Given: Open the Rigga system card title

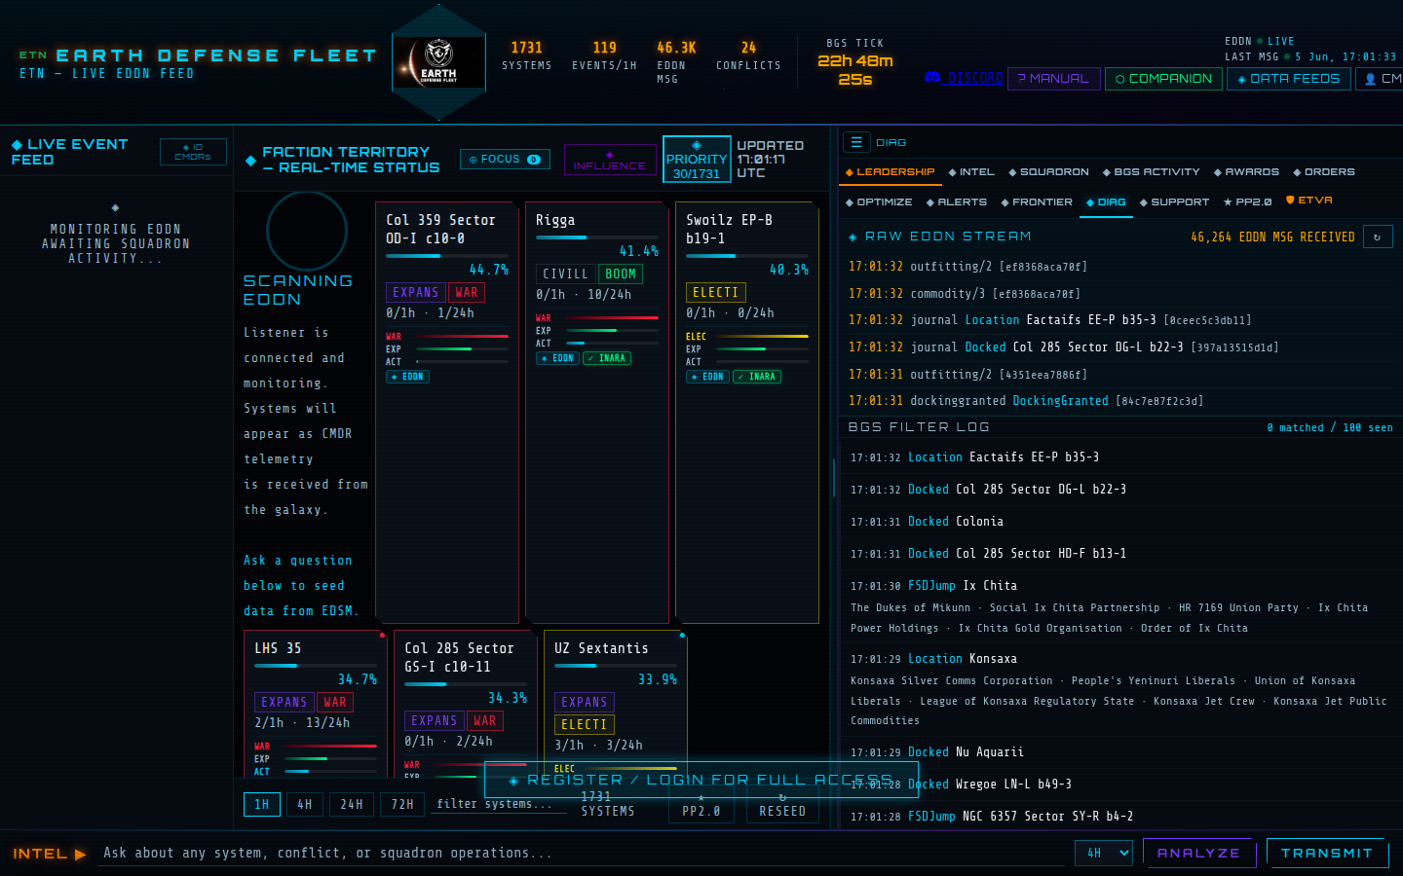Looking at the screenshot, I should point(555,221).
